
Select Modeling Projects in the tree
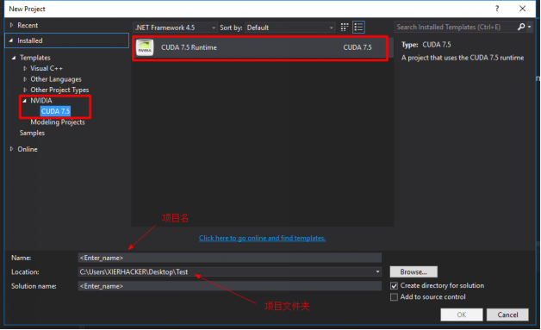pos(58,122)
